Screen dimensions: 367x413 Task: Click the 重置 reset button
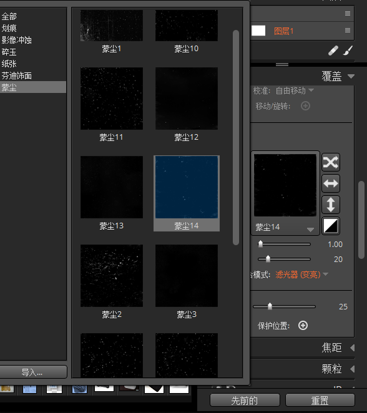[320, 401]
